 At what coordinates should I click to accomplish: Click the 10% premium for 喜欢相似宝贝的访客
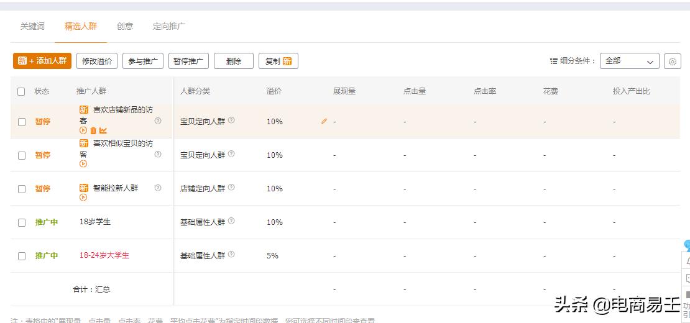click(275, 155)
